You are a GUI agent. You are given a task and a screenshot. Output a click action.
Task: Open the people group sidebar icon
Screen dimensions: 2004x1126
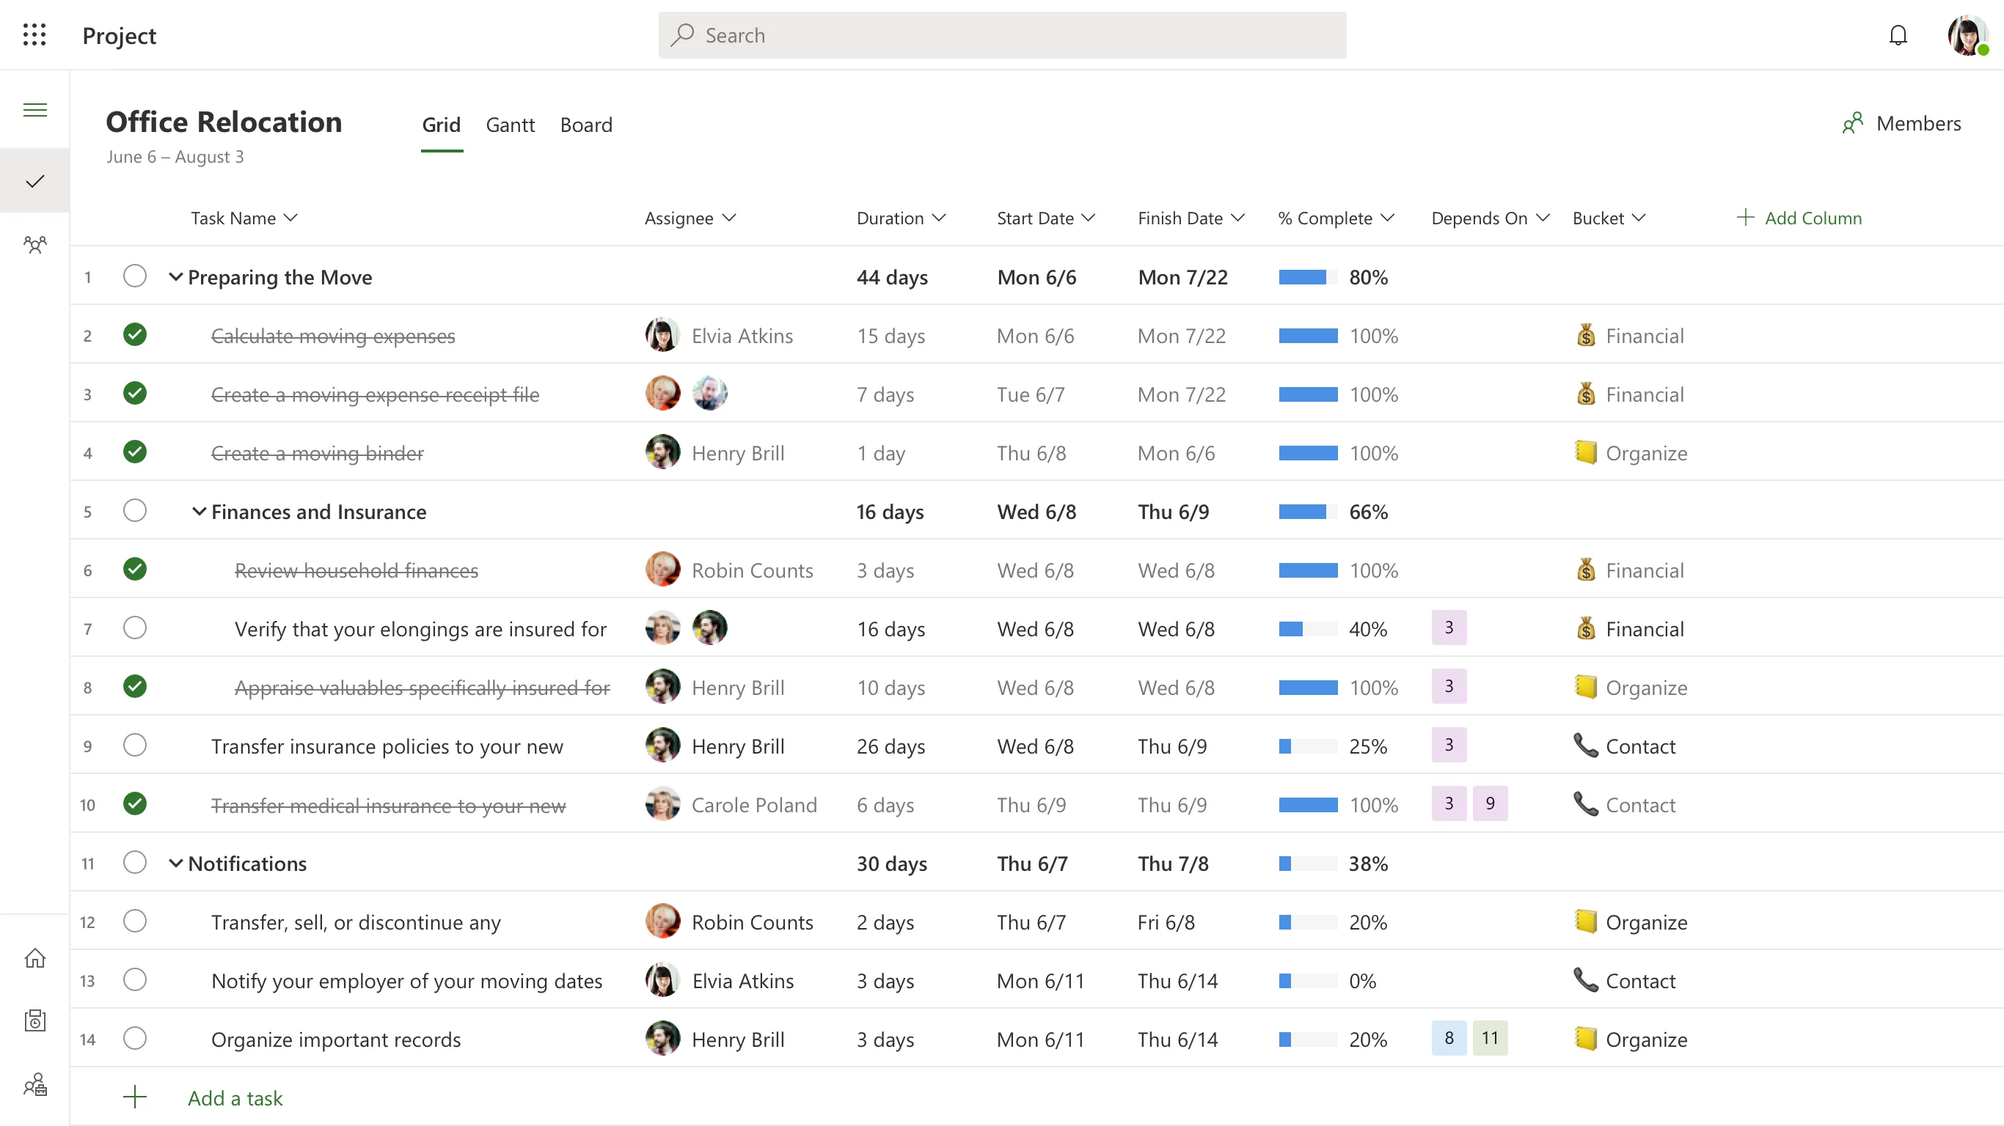pyautogui.click(x=35, y=245)
